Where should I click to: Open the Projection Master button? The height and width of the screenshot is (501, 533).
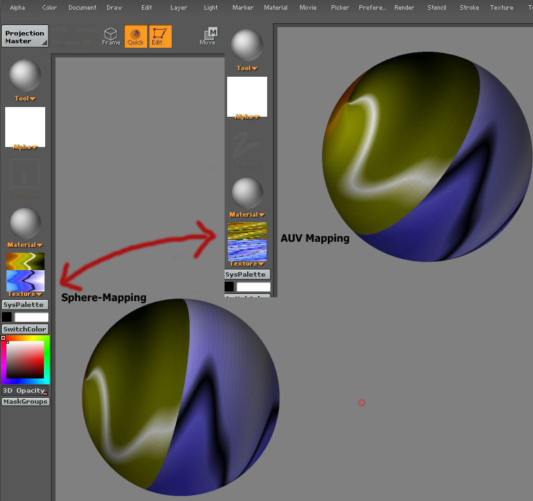(25, 37)
